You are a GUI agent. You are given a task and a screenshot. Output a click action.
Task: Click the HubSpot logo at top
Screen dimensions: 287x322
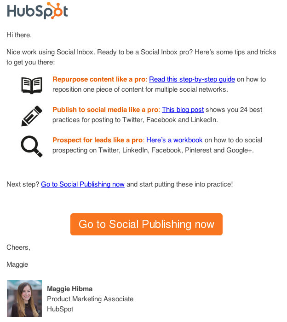(x=37, y=11)
